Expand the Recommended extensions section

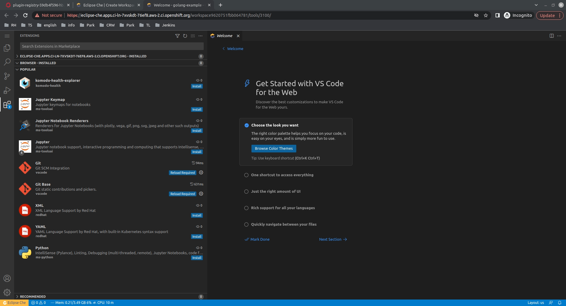pyautogui.click(x=111, y=297)
